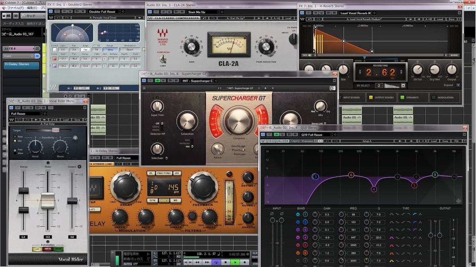Enable the Ping Pong mode on H-Delay
Screen dimensions: 476x267
point(164,173)
